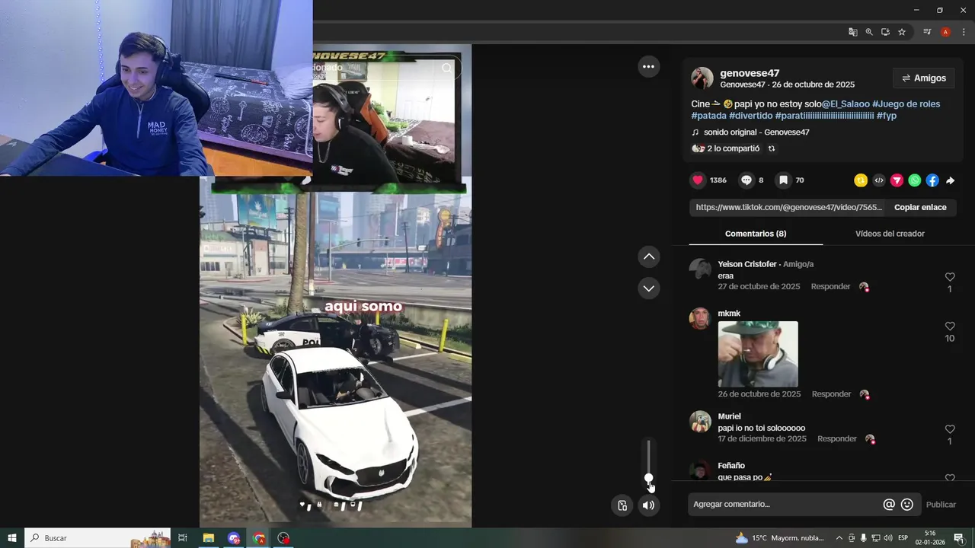Click the Amigos follow status button
This screenshot has height=548, width=975.
pyautogui.click(x=923, y=78)
